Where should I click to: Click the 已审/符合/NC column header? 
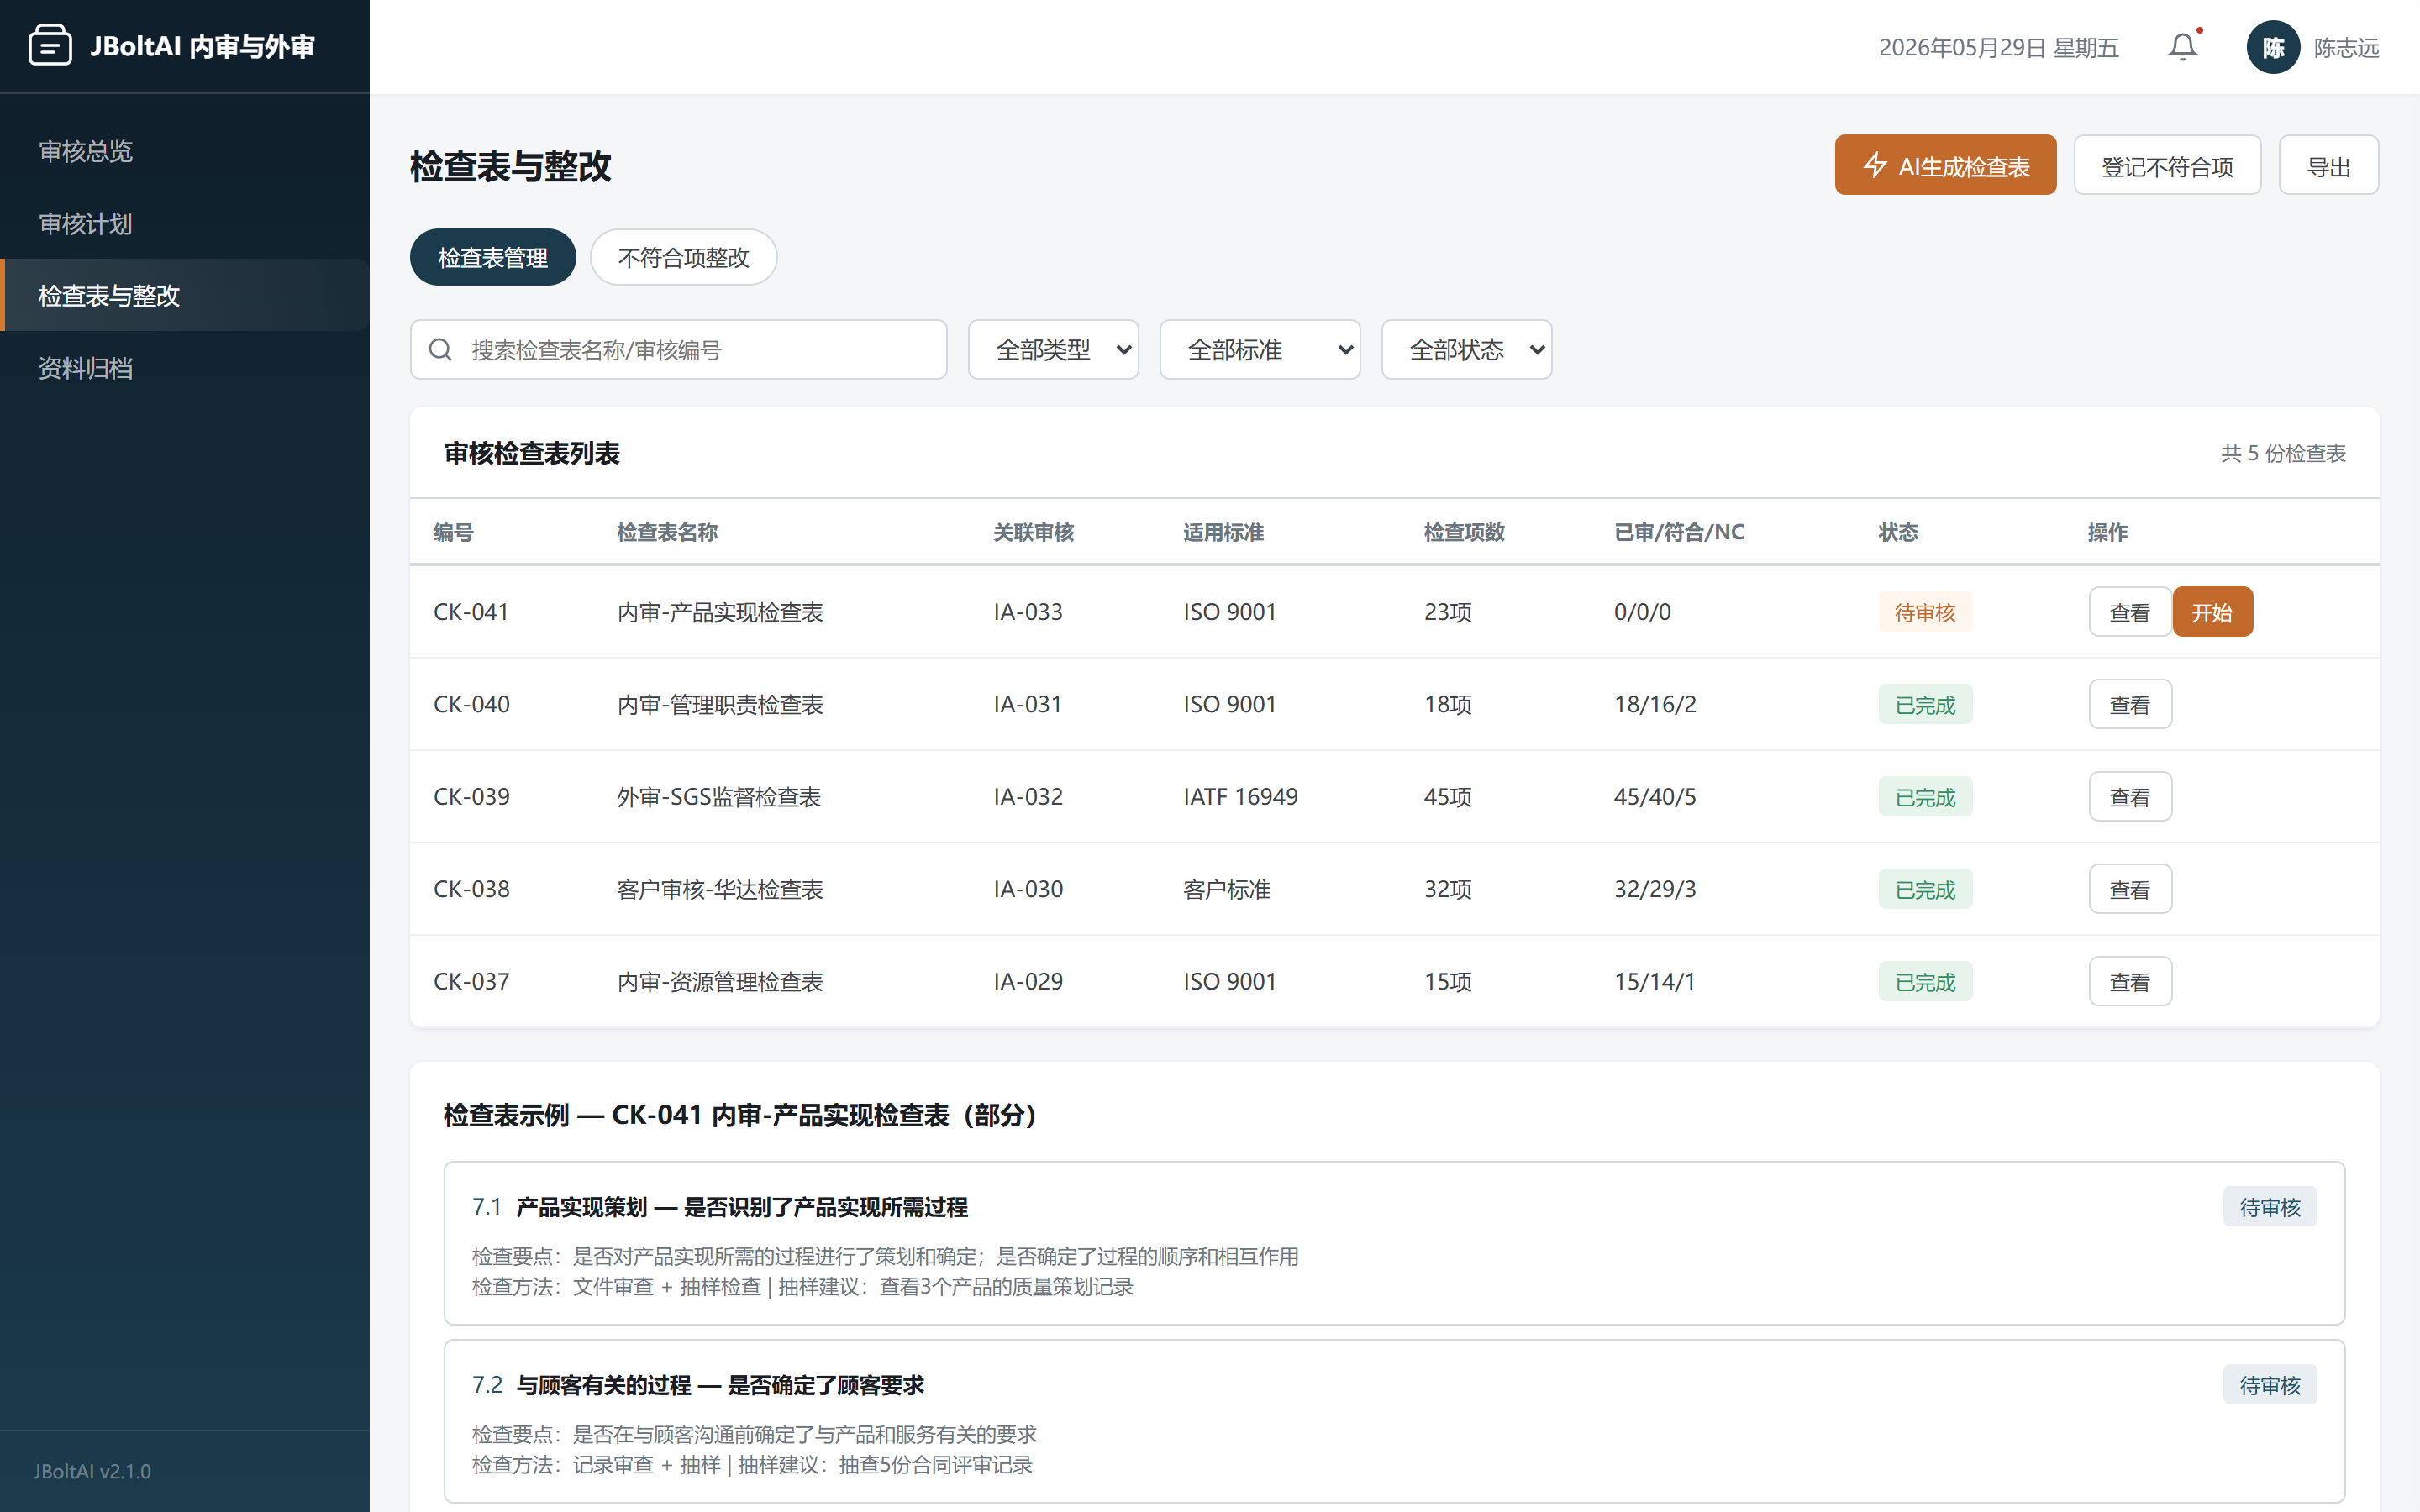[1679, 532]
